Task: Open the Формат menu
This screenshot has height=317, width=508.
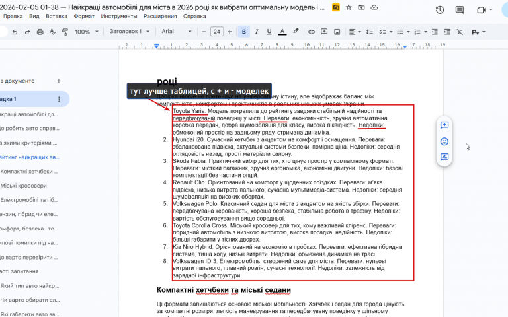Action: pos(84,16)
